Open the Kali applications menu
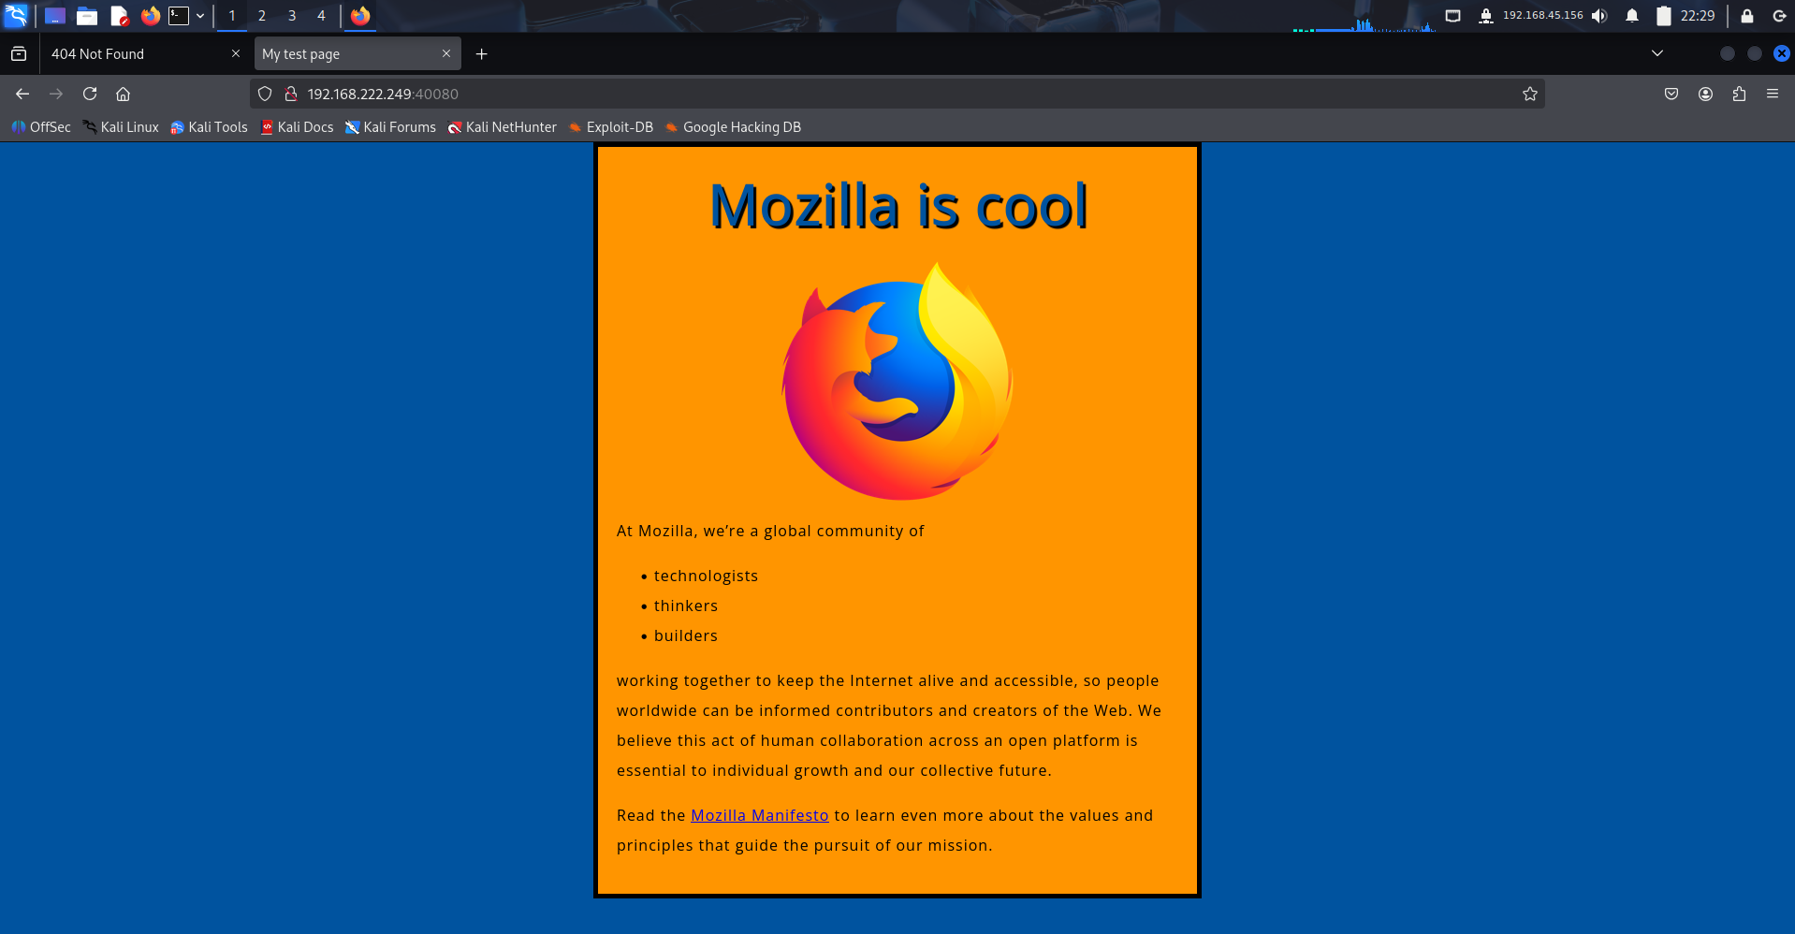Image resolution: width=1795 pixels, height=934 pixels. click(16, 15)
